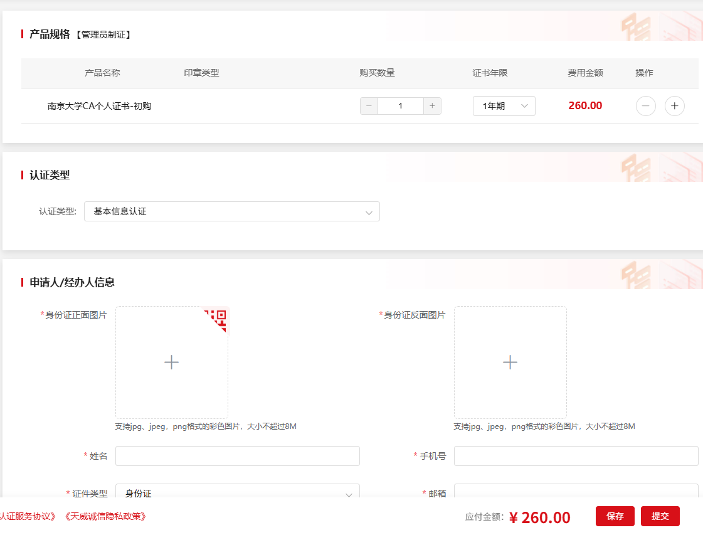Click the 南京大学CA个人证书-初购 product name
Image resolution: width=703 pixels, height=535 pixels.
pos(99,106)
